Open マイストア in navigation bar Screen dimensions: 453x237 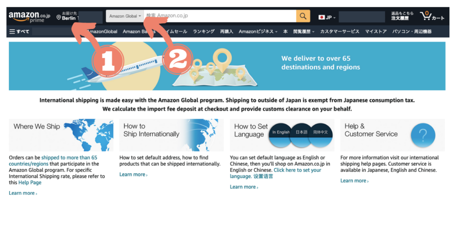(376, 31)
